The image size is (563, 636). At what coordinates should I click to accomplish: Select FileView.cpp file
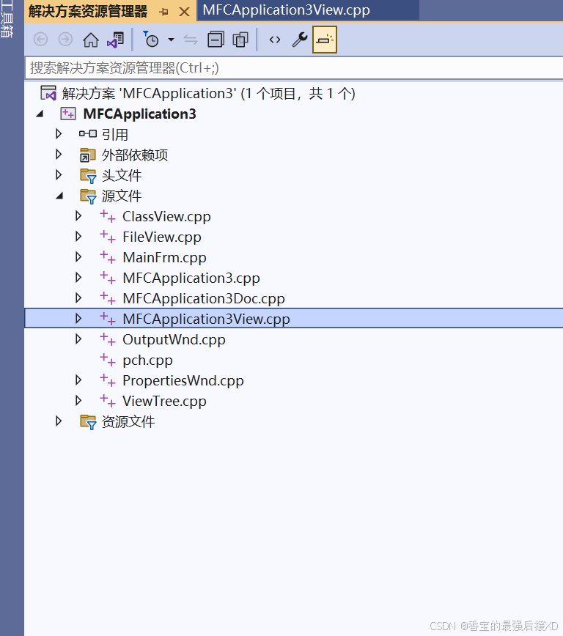(x=162, y=237)
